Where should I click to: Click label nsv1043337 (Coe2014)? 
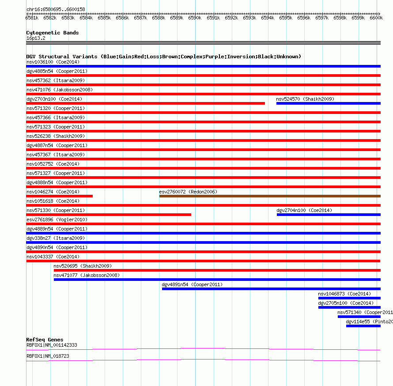point(53,257)
